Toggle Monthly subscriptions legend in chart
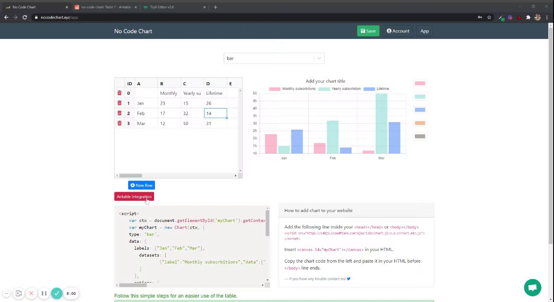Image resolution: width=554 pixels, height=302 pixels. point(292,89)
